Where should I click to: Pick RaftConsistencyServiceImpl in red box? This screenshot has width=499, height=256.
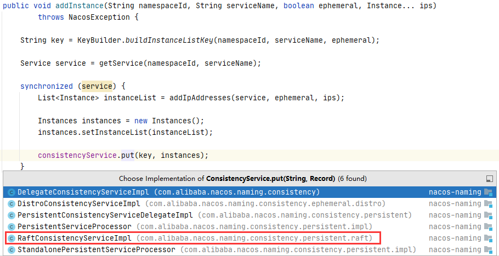pos(193,238)
